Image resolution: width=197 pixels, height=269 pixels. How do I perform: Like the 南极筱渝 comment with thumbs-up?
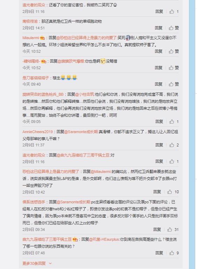tap(174, 28)
